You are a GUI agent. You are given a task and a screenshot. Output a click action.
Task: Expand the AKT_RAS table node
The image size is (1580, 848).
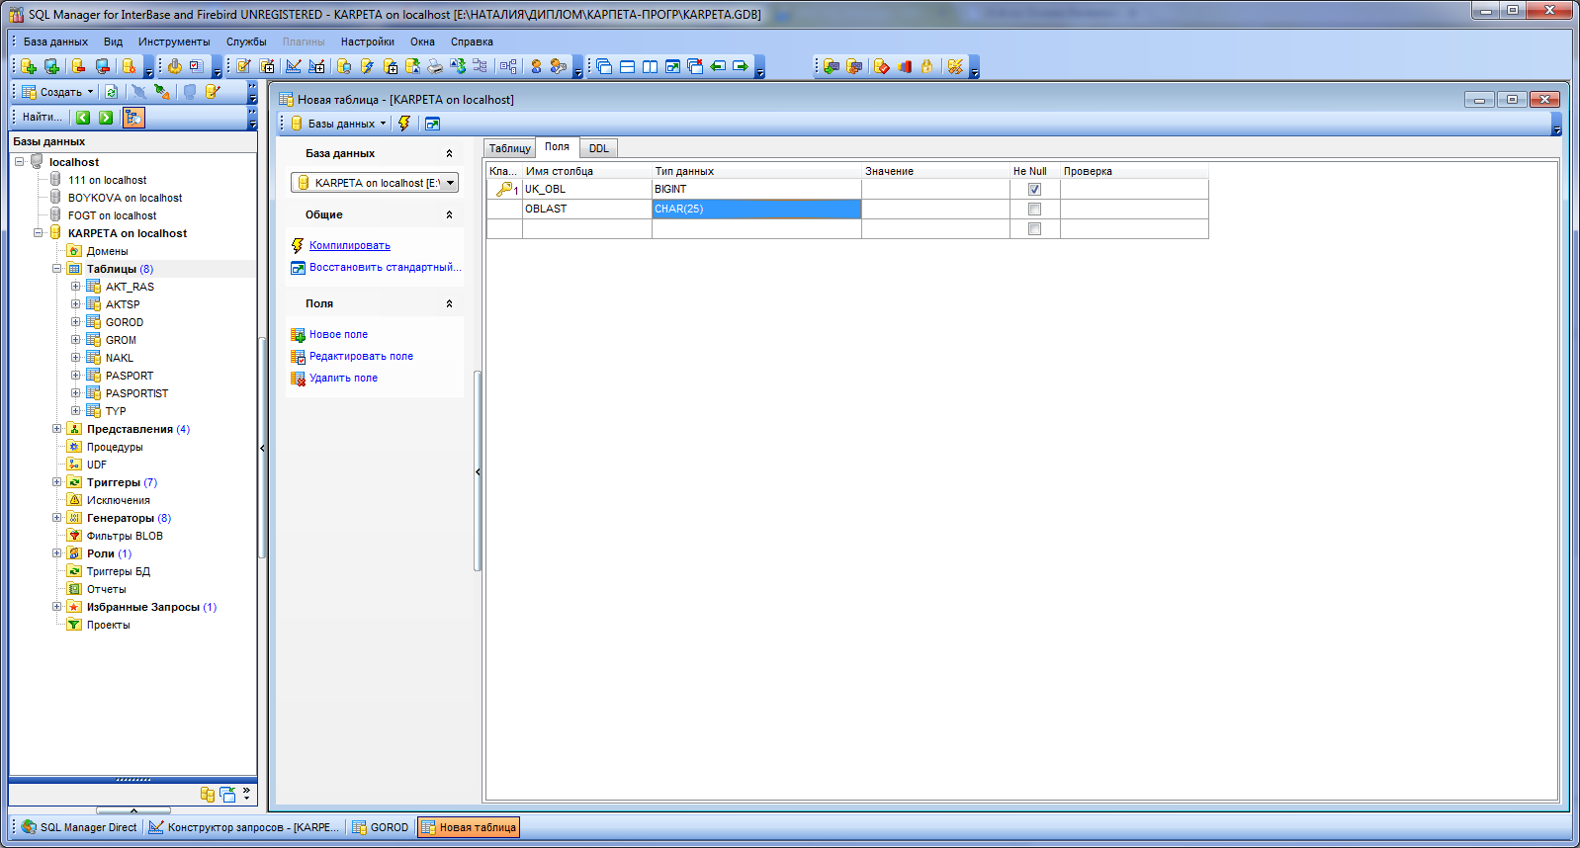(75, 287)
